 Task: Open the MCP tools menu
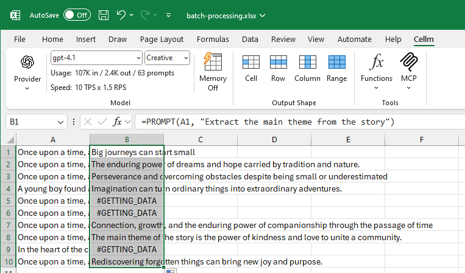pyautogui.click(x=408, y=63)
